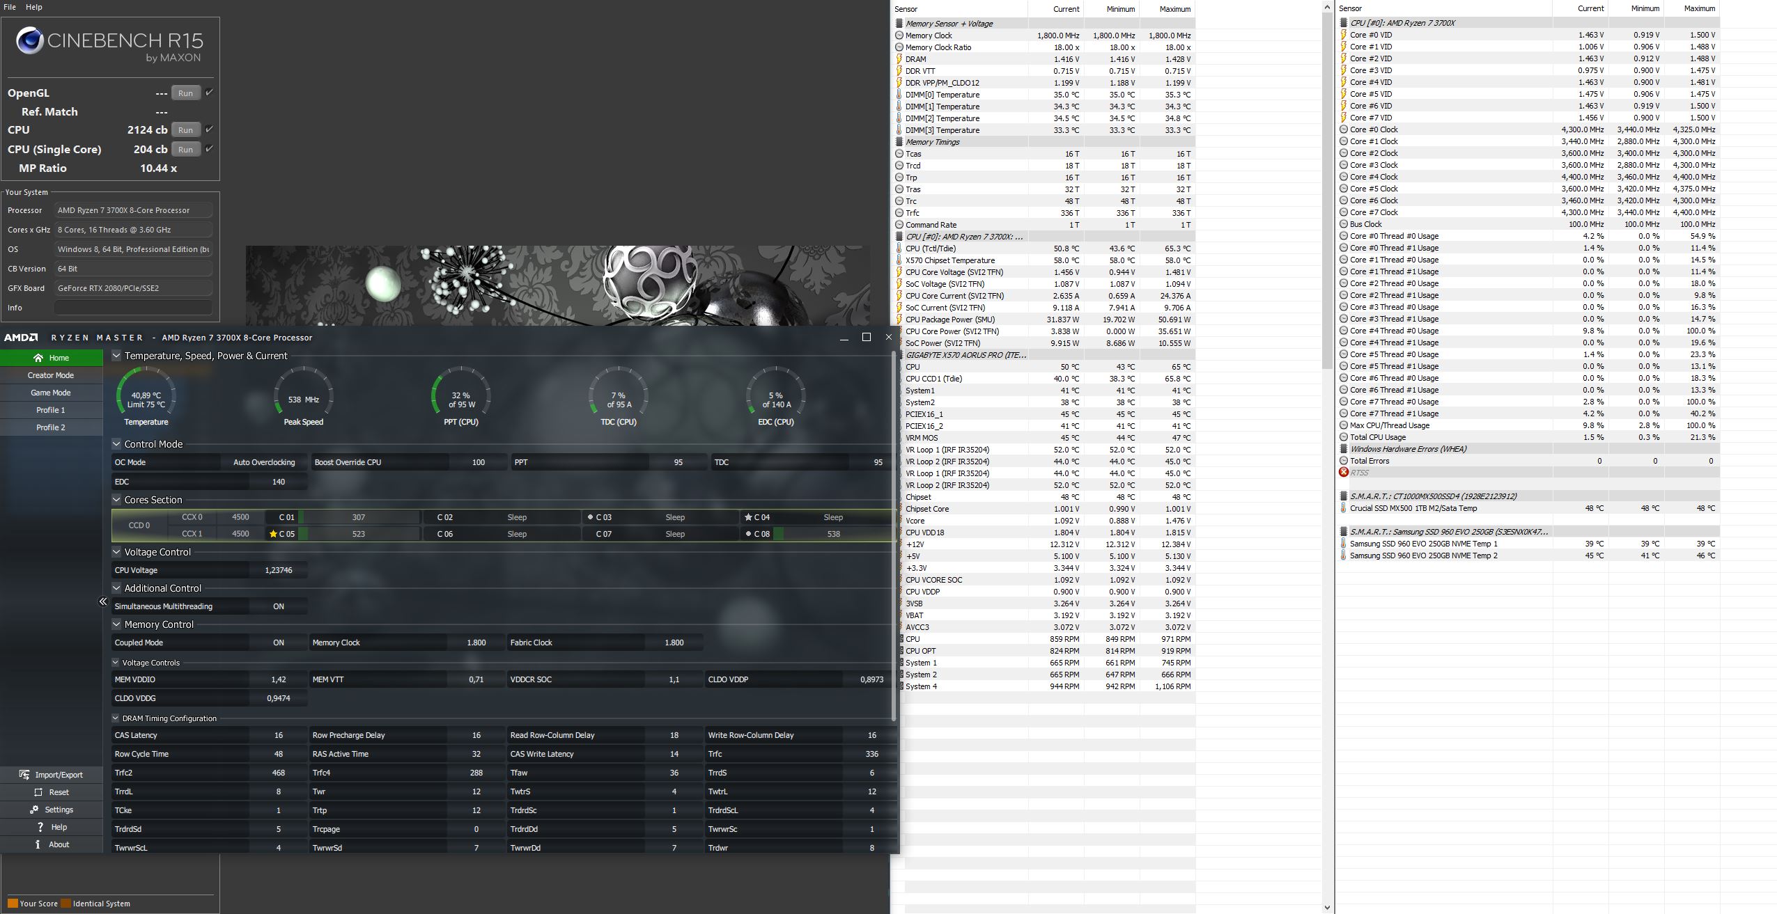This screenshot has height=914, width=1777.
Task: Click the gold star on core C 05
Action: 273,535
